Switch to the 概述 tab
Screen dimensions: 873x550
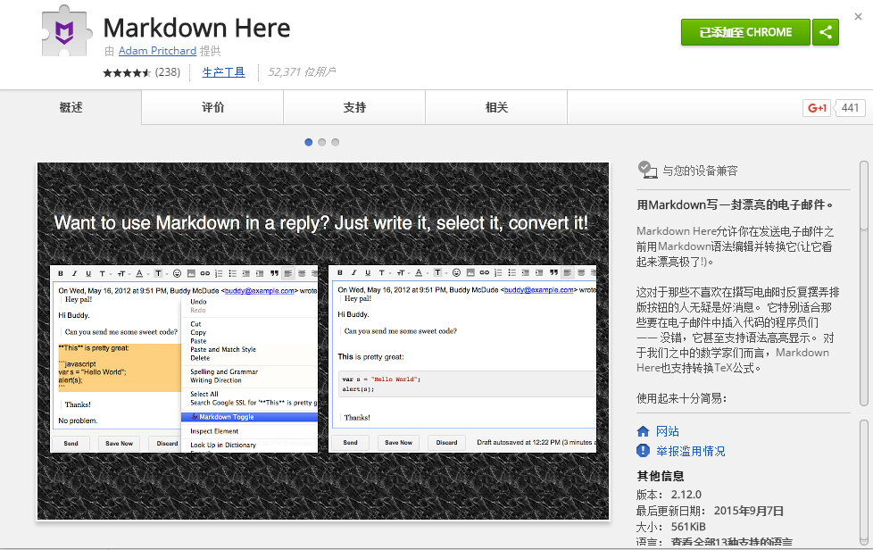coord(71,107)
